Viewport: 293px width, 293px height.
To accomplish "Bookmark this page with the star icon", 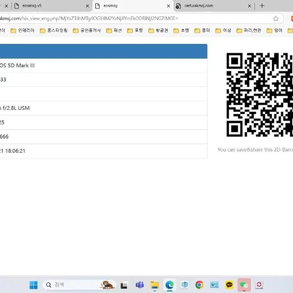I will pos(276,19).
